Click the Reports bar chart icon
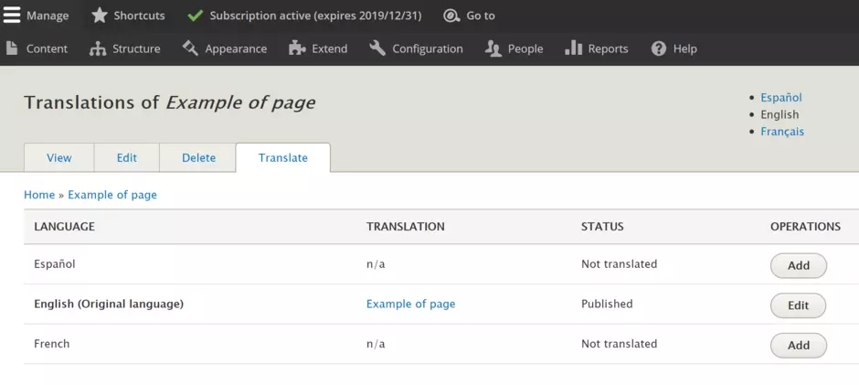 (574, 48)
